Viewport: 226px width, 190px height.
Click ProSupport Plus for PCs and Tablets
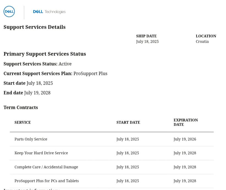[47, 181]
